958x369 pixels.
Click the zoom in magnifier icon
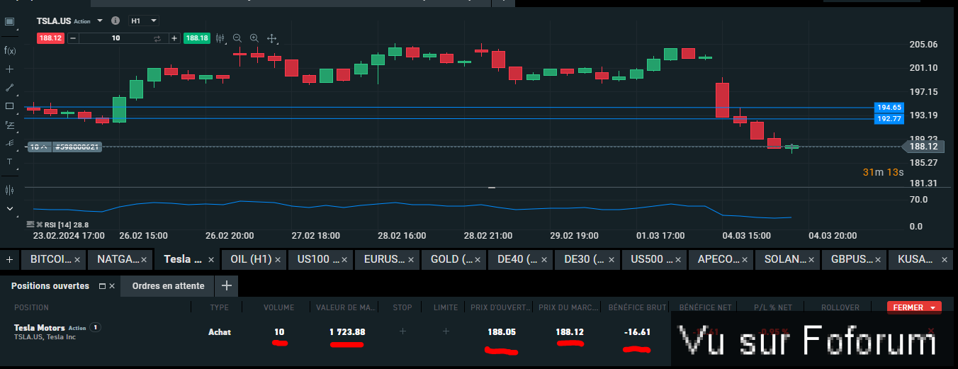[x=254, y=38]
